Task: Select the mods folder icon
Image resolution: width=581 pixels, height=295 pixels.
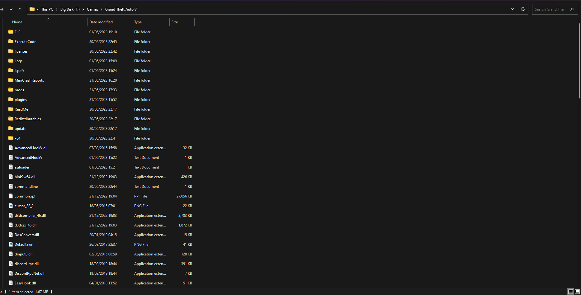Action: (11, 90)
